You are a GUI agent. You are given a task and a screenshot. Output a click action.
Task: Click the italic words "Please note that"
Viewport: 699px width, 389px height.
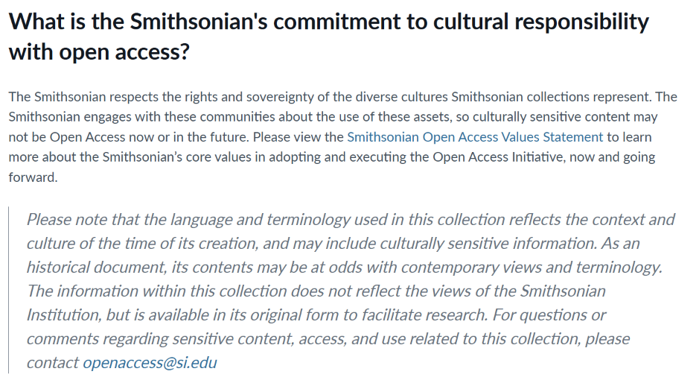point(77,220)
